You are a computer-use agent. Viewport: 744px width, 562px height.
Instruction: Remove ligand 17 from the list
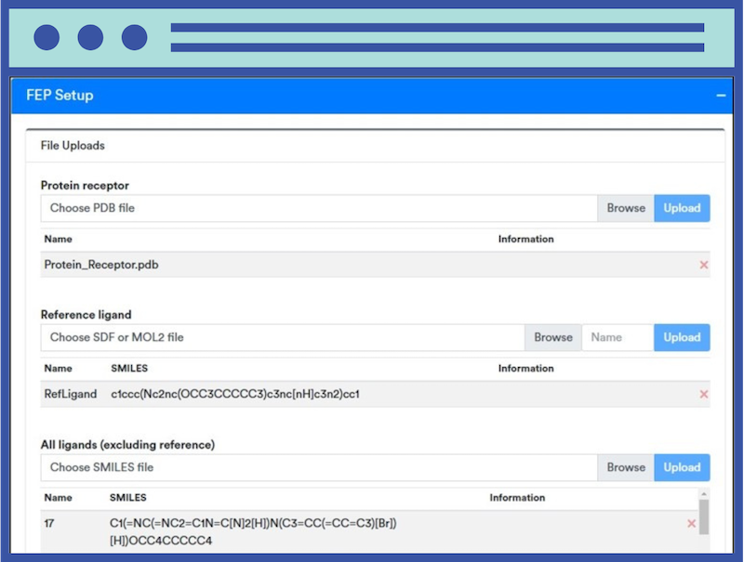tap(691, 524)
